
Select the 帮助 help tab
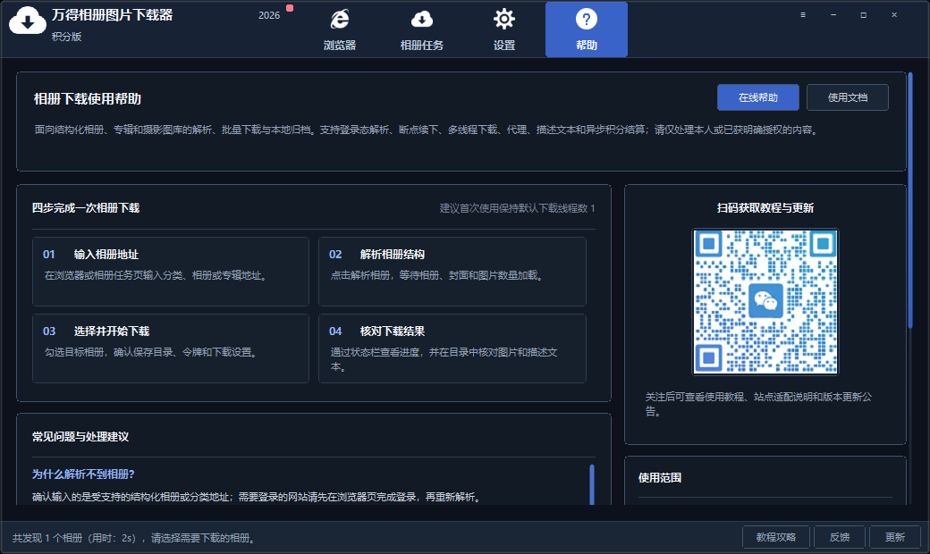[586, 29]
